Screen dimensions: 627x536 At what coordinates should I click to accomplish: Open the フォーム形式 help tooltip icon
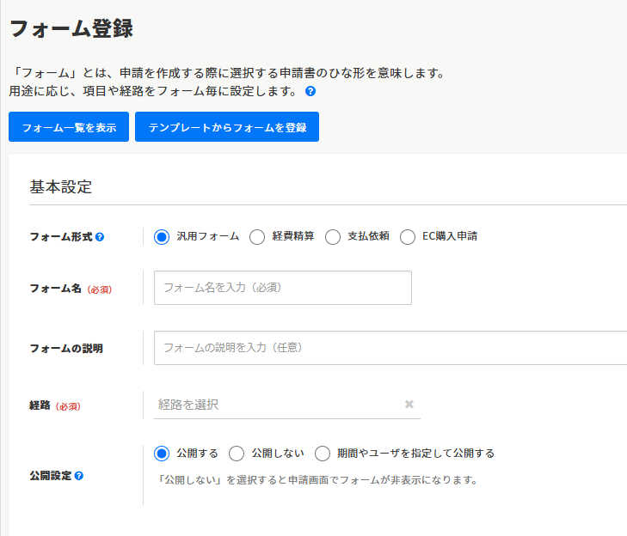(100, 237)
